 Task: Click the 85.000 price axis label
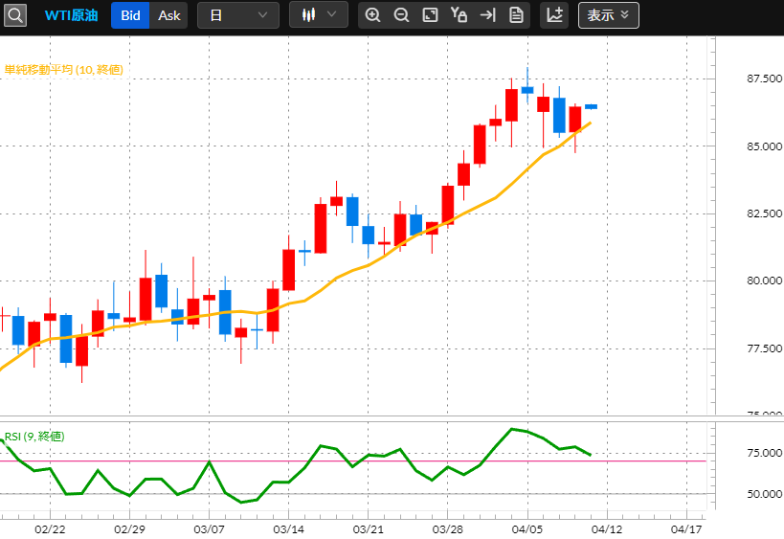coord(764,146)
